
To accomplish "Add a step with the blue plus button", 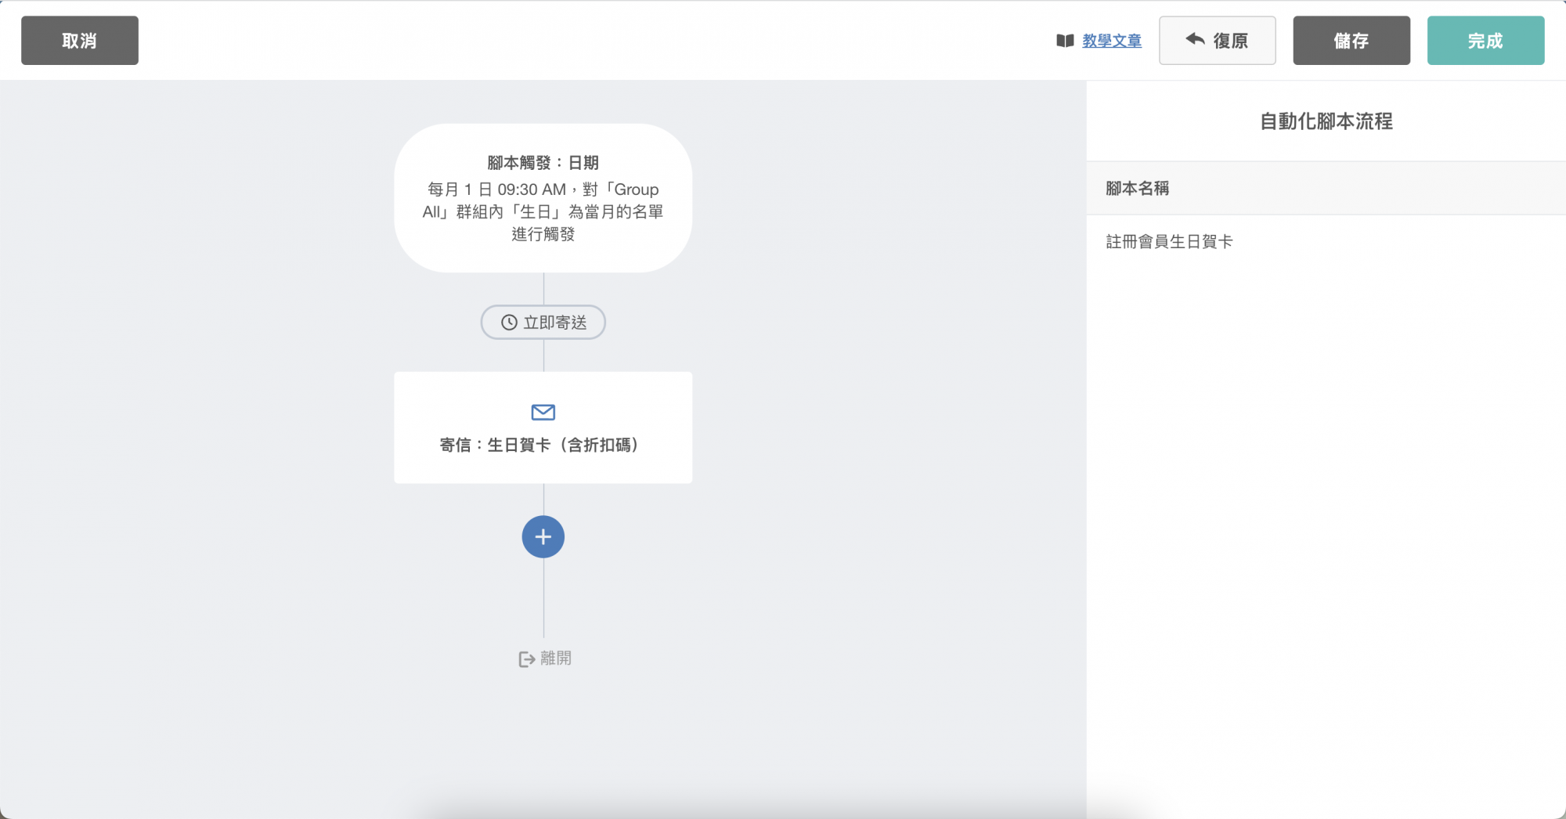I will (x=543, y=537).
